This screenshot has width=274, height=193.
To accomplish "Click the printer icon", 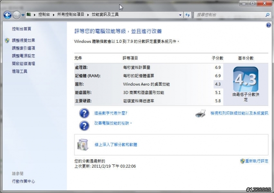I will pyautogui.click(x=200, y=113).
